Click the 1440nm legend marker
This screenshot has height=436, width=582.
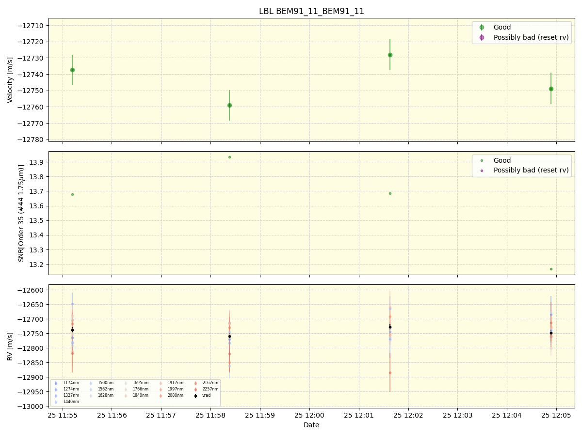56,402
